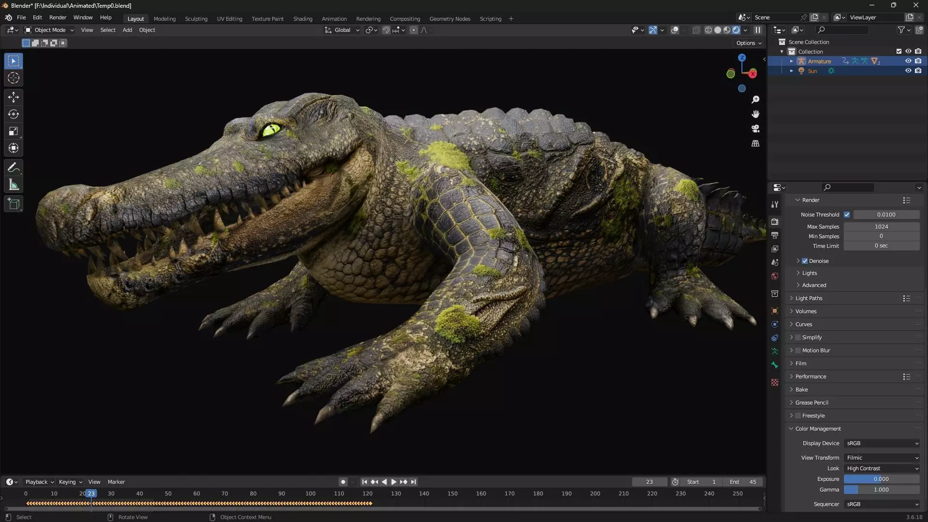Open the Object properties tab
This screenshot has width=928, height=522.
[775, 311]
